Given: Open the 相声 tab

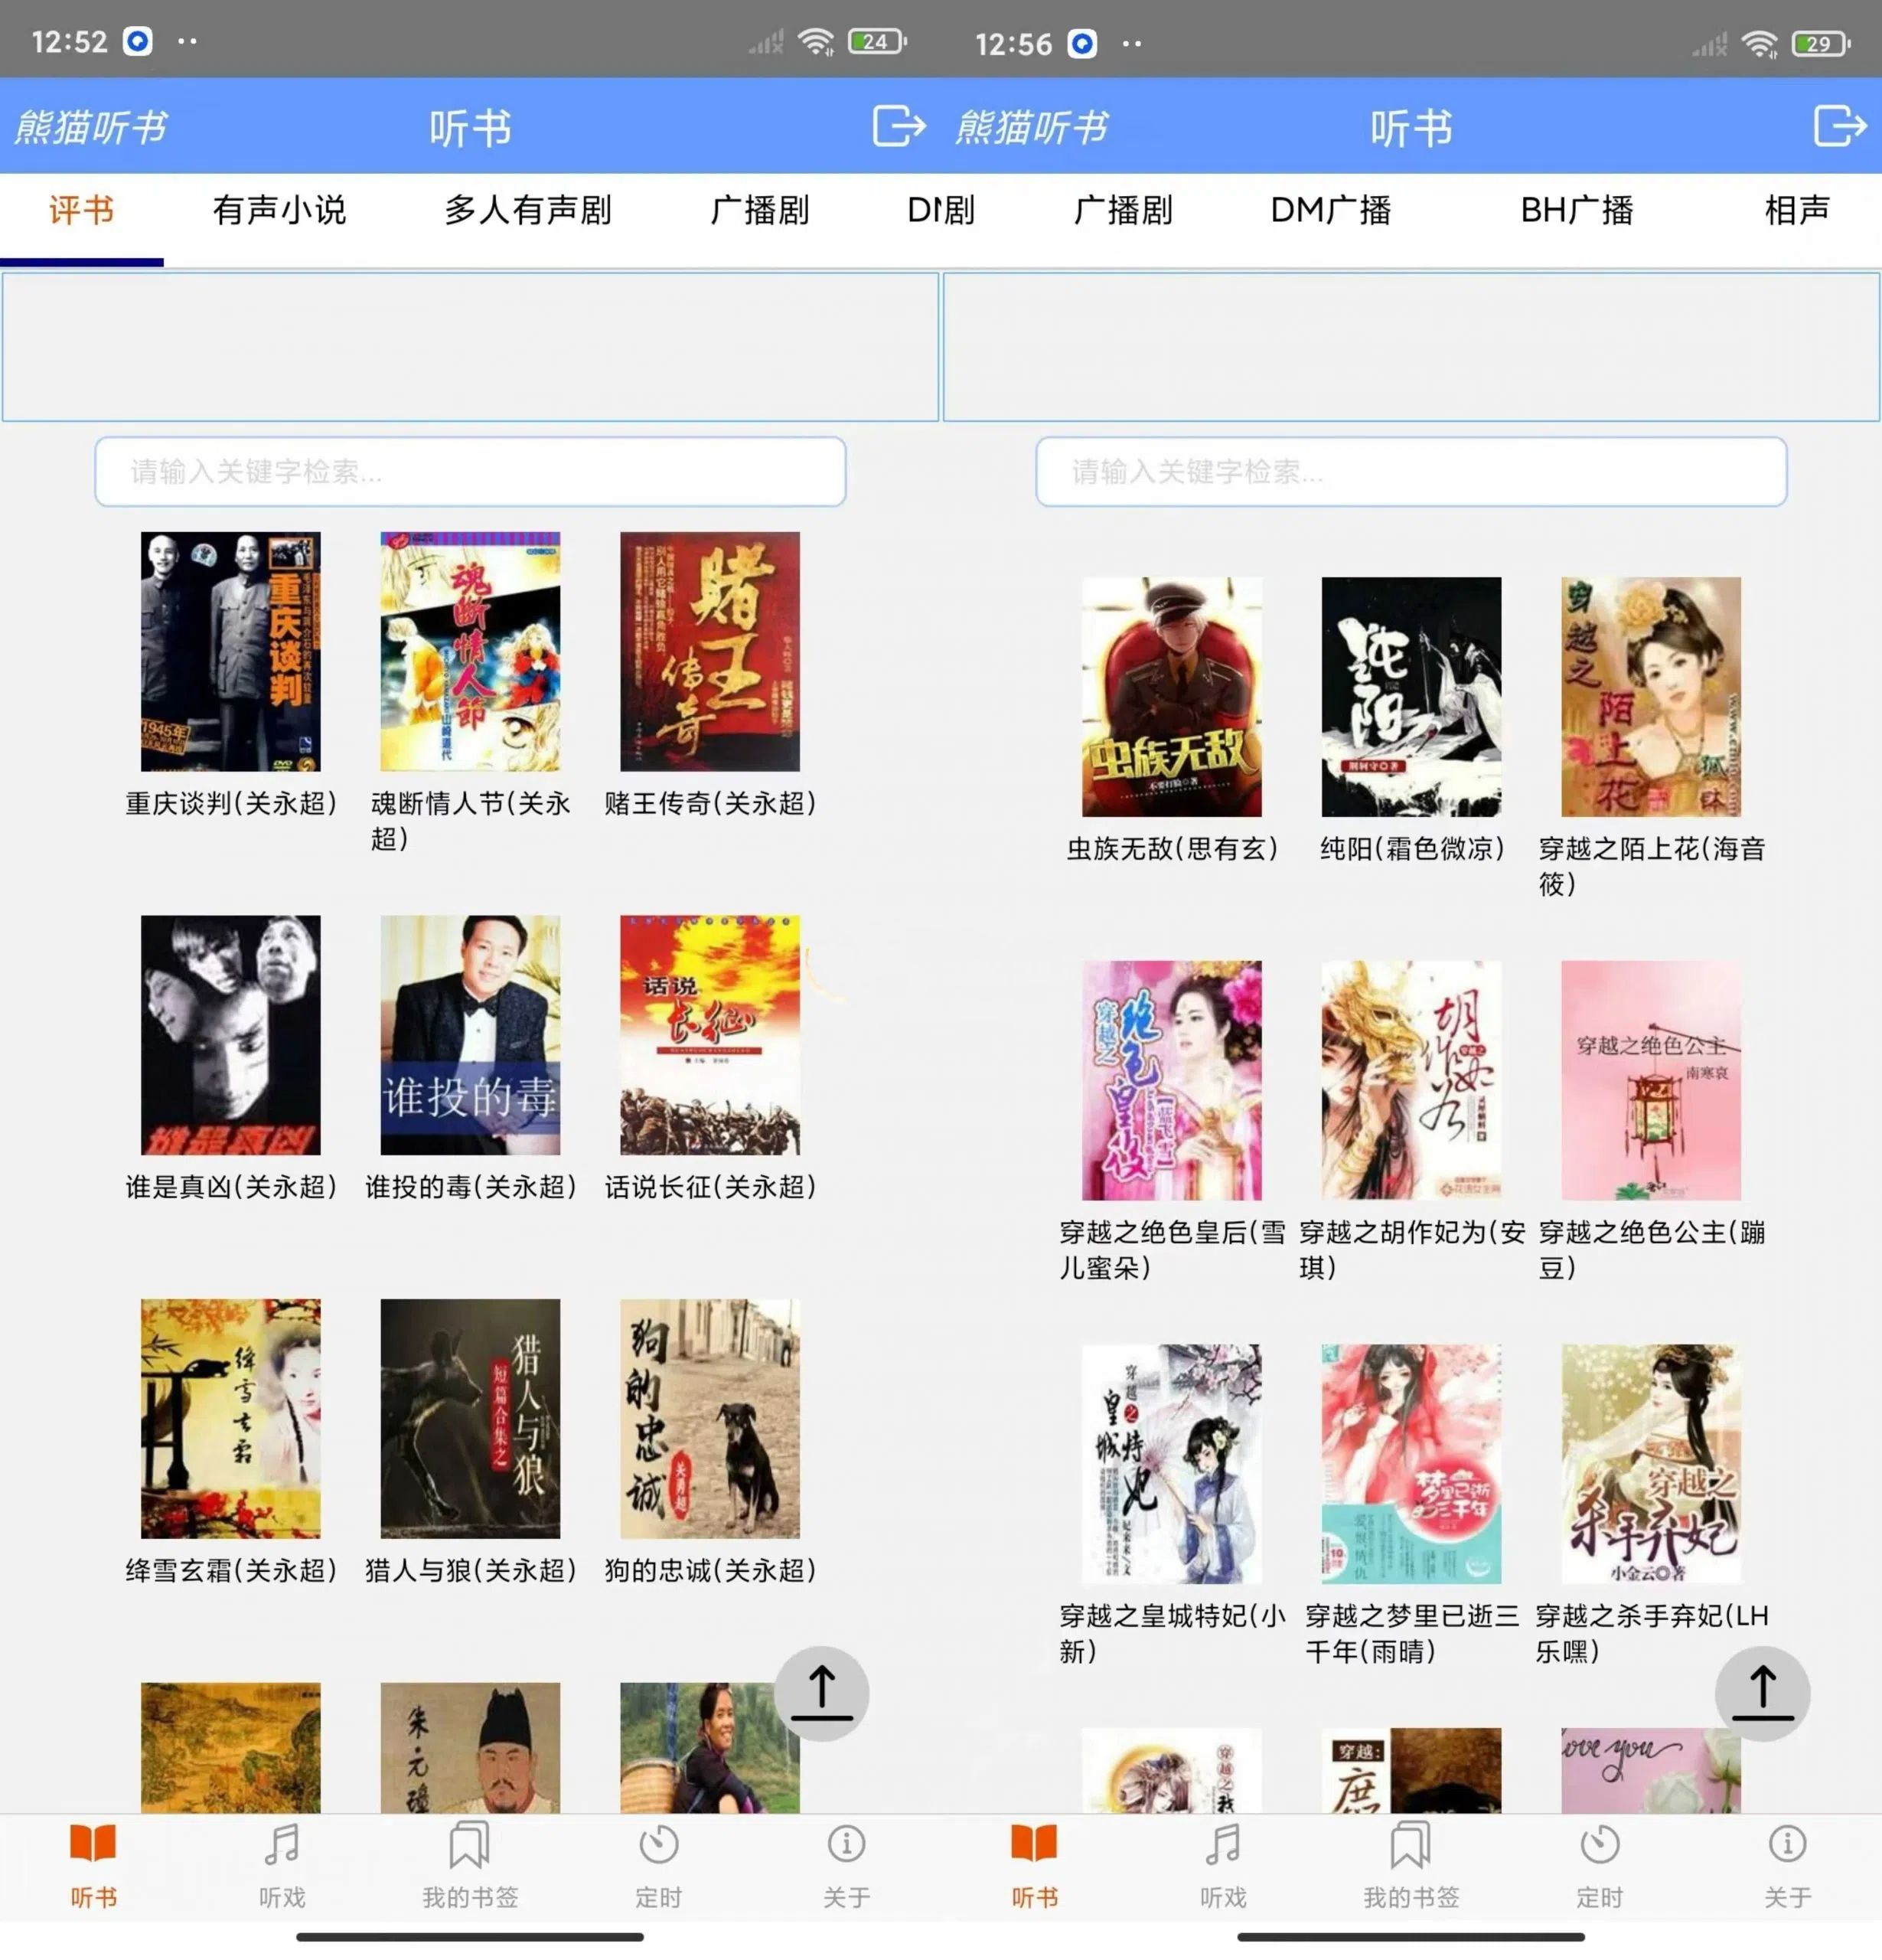Looking at the screenshot, I should (x=1796, y=211).
